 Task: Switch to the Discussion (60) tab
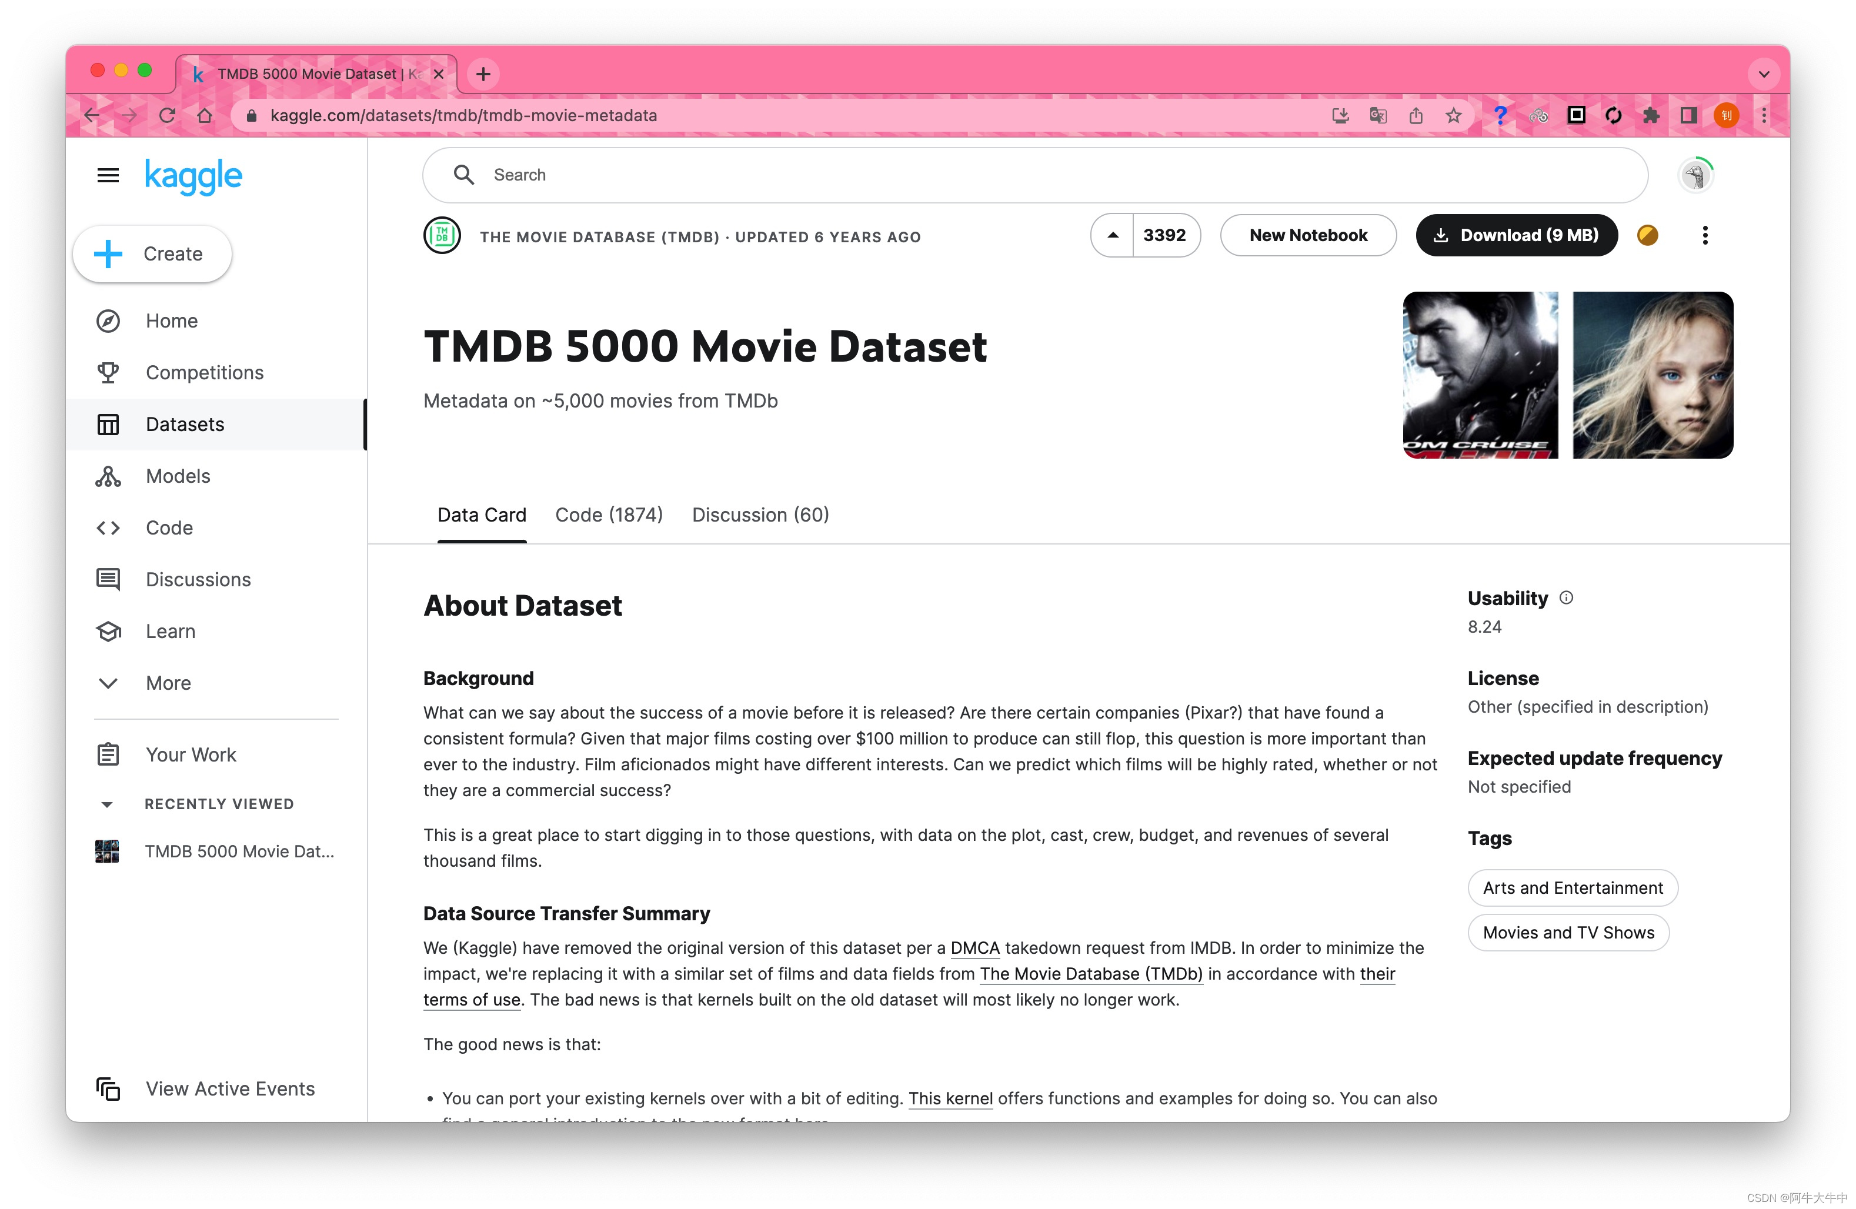(760, 515)
